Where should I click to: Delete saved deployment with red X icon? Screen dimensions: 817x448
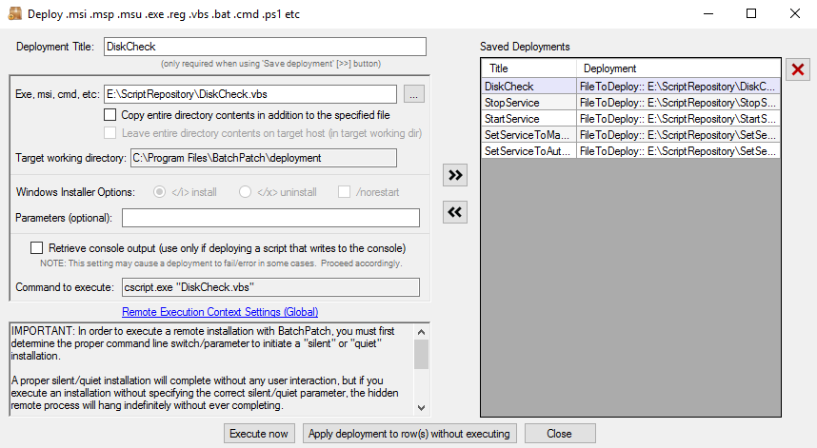point(798,69)
